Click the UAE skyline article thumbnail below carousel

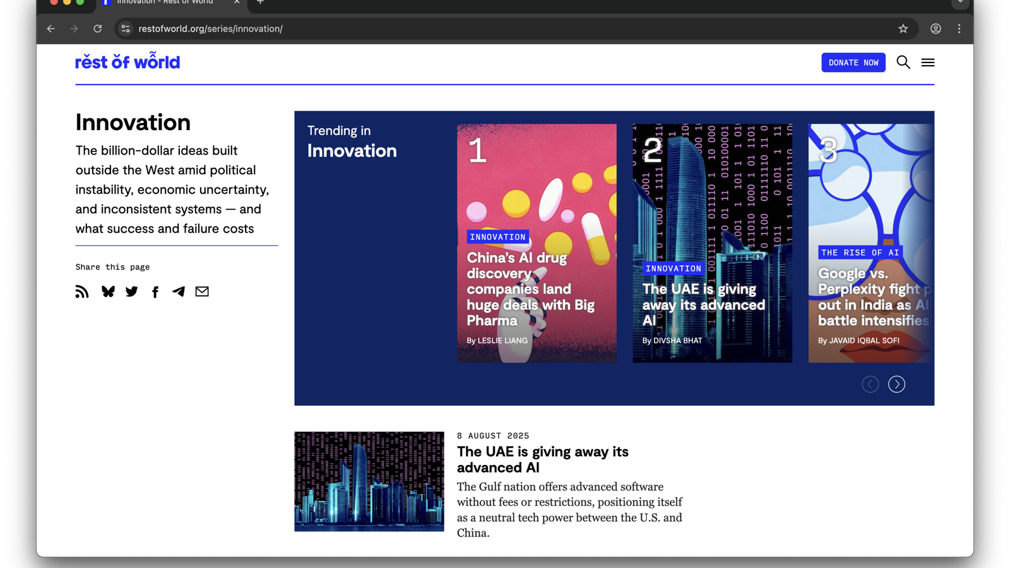(x=369, y=482)
